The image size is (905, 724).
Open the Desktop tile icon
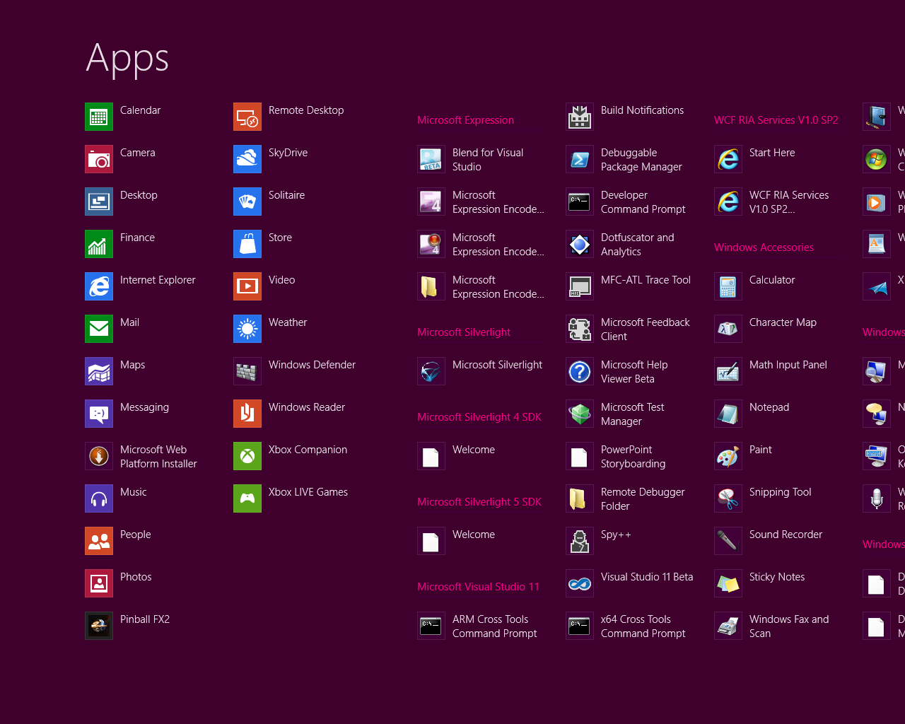point(99,202)
